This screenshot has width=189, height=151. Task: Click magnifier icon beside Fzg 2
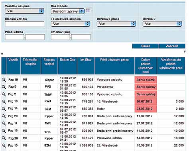[x=4, y=94]
